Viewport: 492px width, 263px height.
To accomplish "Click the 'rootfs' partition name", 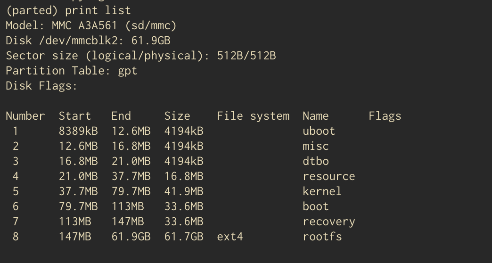I will point(322,237).
